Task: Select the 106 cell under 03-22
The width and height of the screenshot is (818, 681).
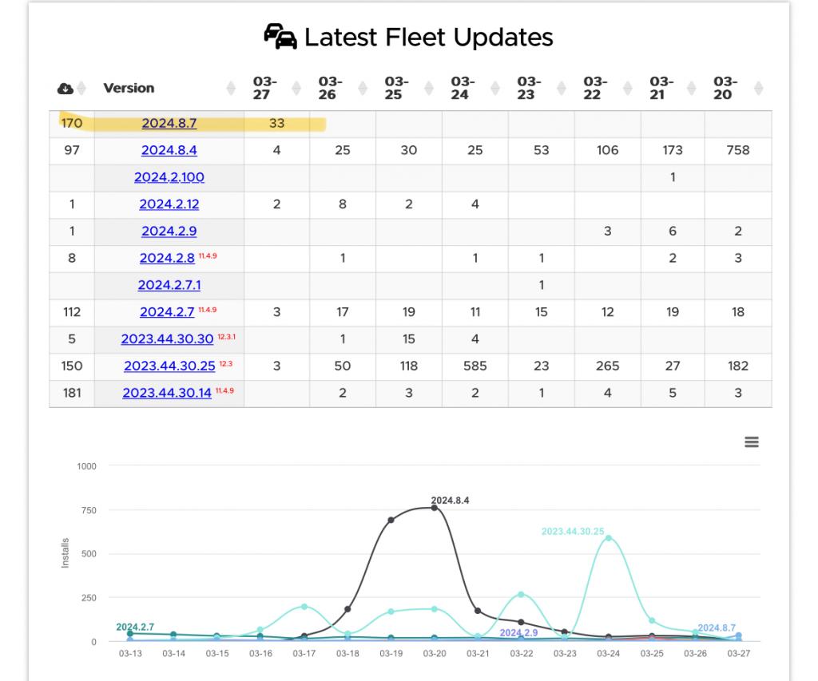Action: (x=607, y=150)
